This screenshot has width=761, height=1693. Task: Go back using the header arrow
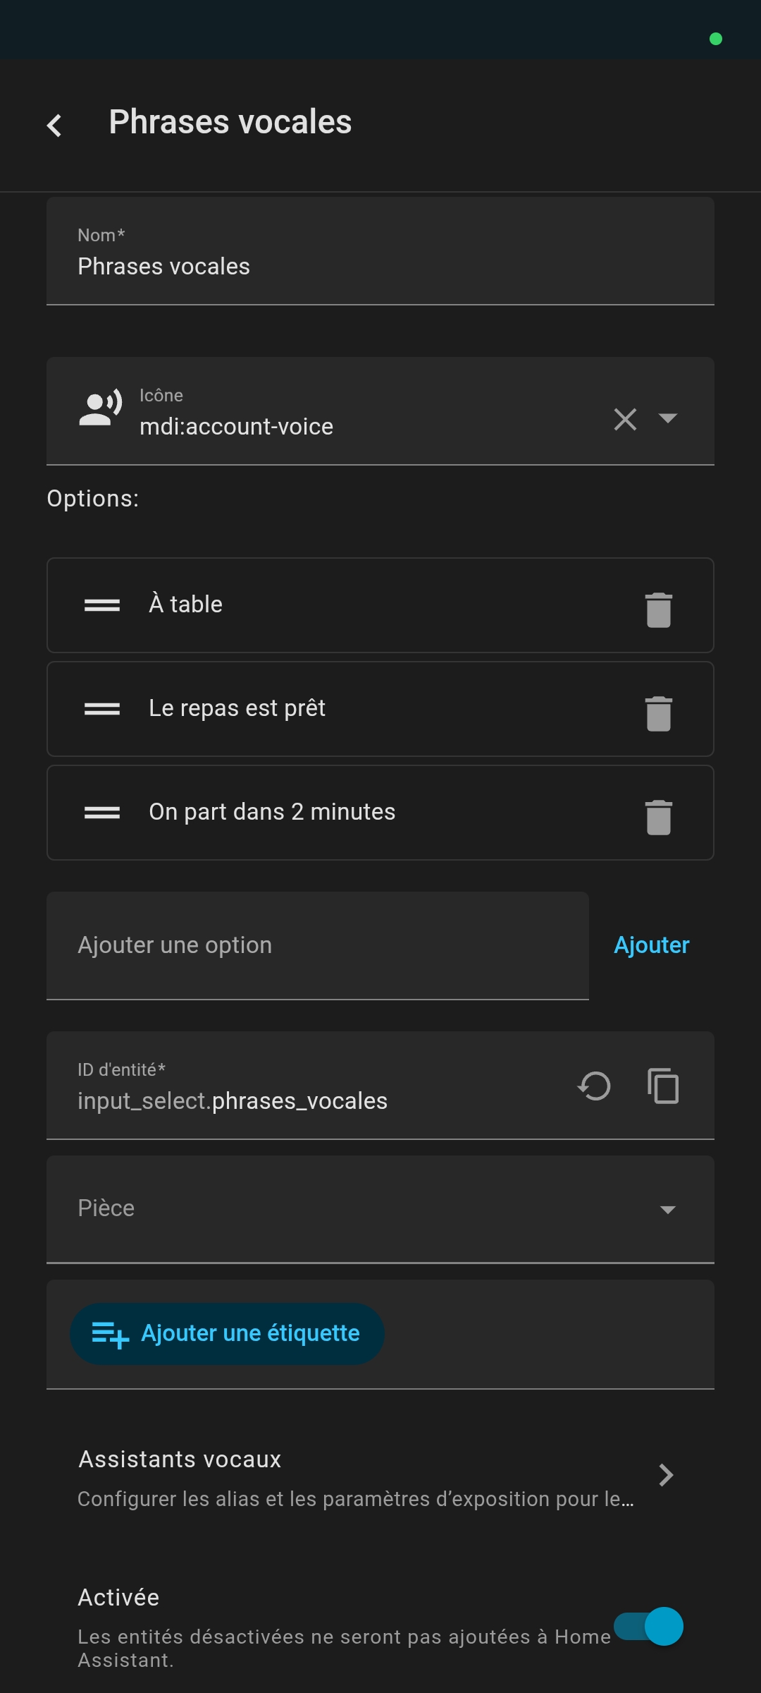54,126
